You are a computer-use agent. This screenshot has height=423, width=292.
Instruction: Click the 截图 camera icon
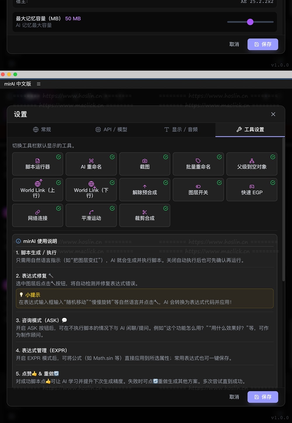click(x=145, y=161)
